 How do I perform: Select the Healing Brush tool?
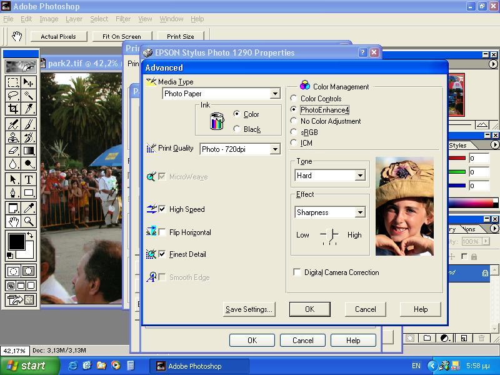pos(13,124)
